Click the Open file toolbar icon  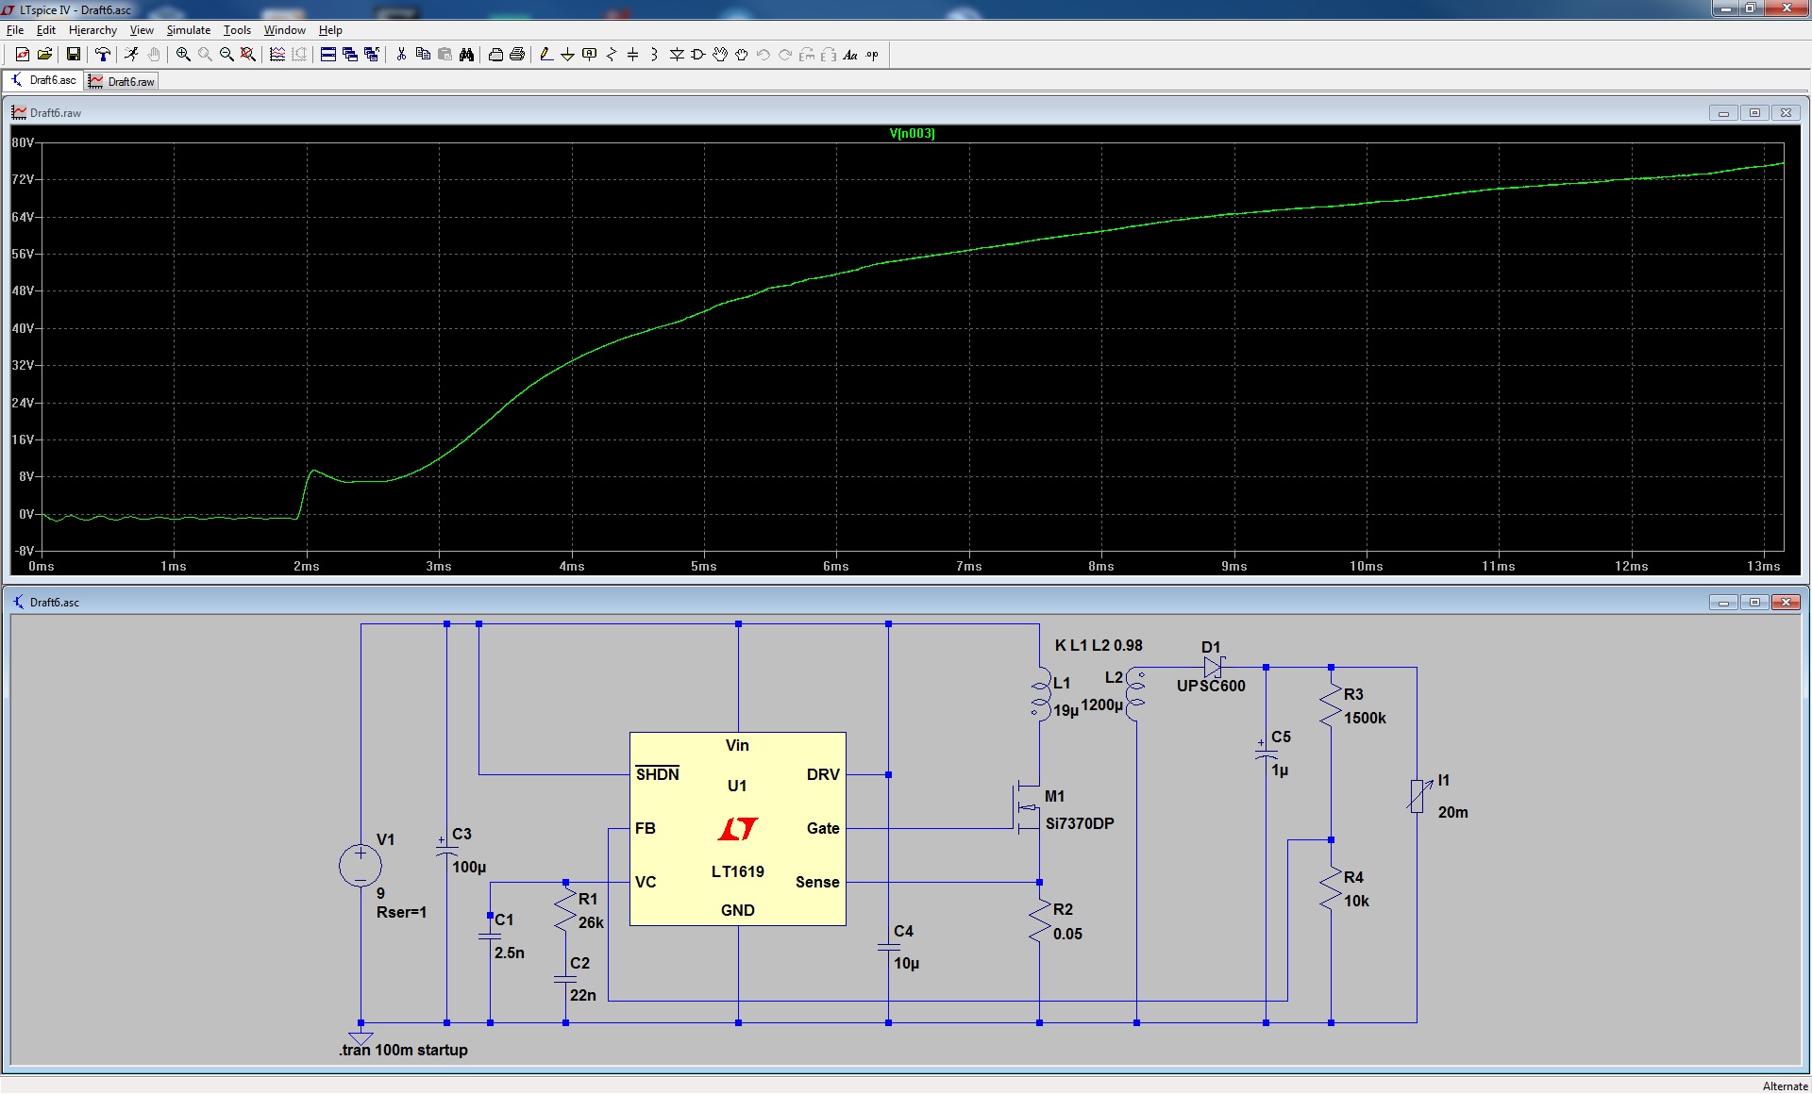44,55
